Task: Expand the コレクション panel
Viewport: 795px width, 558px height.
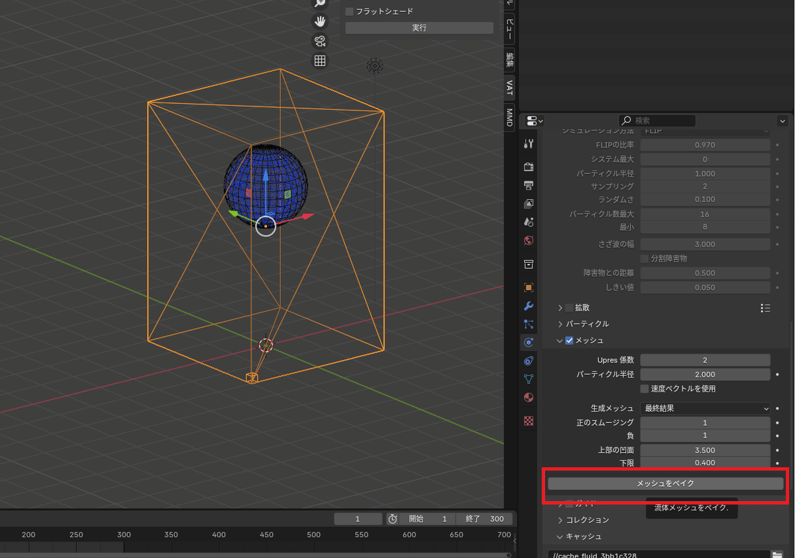Action: [x=560, y=520]
